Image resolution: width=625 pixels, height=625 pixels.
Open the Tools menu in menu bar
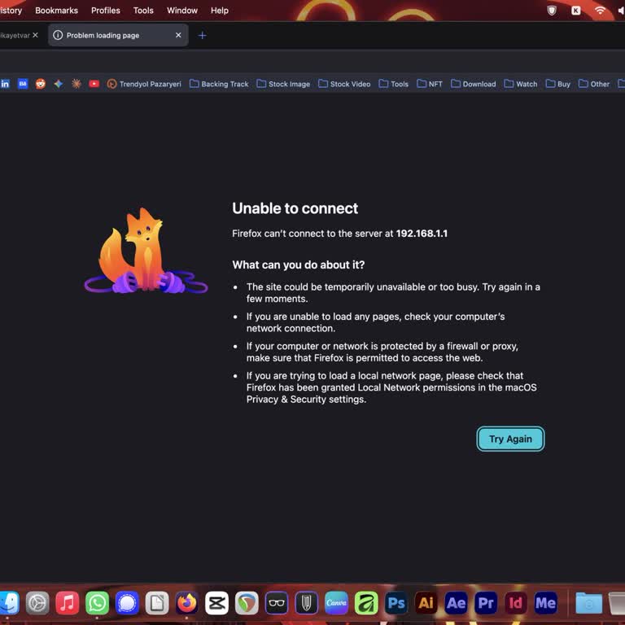click(x=143, y=11)
